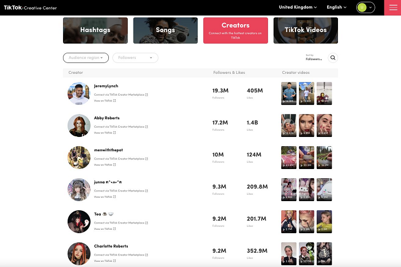Open Abby Roberts' third video thumbnail
Image resolution: width=401 pixels, height=267 pixels.
[324, 125]
